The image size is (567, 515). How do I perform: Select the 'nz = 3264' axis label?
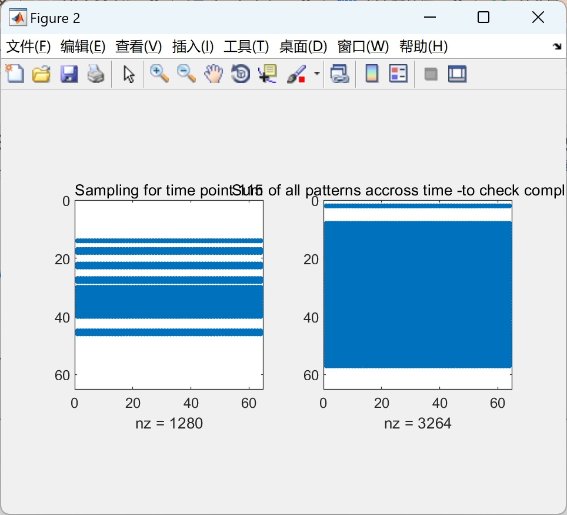418,423
